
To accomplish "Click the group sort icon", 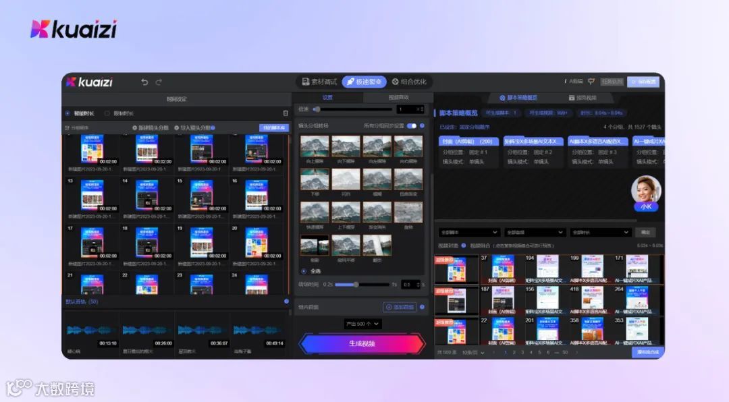I will point(67,127).
